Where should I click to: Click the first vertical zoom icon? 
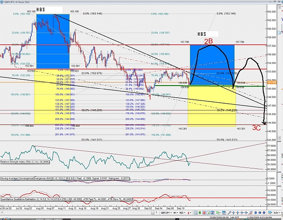[x=242, y=213]
